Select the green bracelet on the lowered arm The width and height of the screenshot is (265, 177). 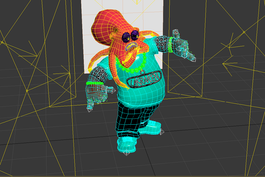pyautogui.click(x=94, y=83)
